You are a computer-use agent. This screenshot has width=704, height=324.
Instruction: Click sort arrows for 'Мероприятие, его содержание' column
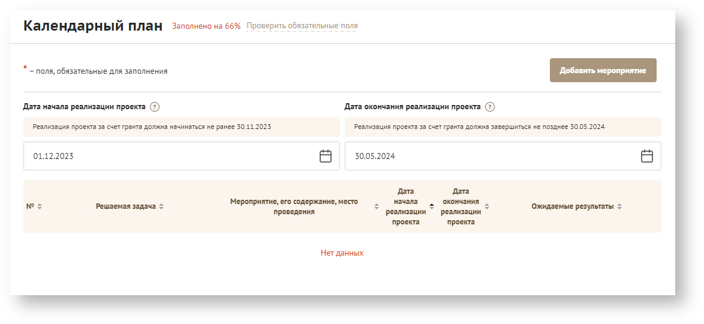pyautogui.click(x=377, y=206)
